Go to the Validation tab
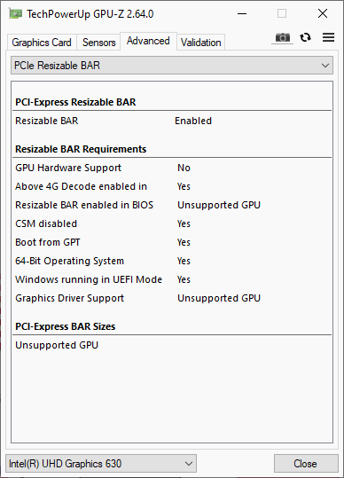The image size is (344, 478). pos(200,43)
